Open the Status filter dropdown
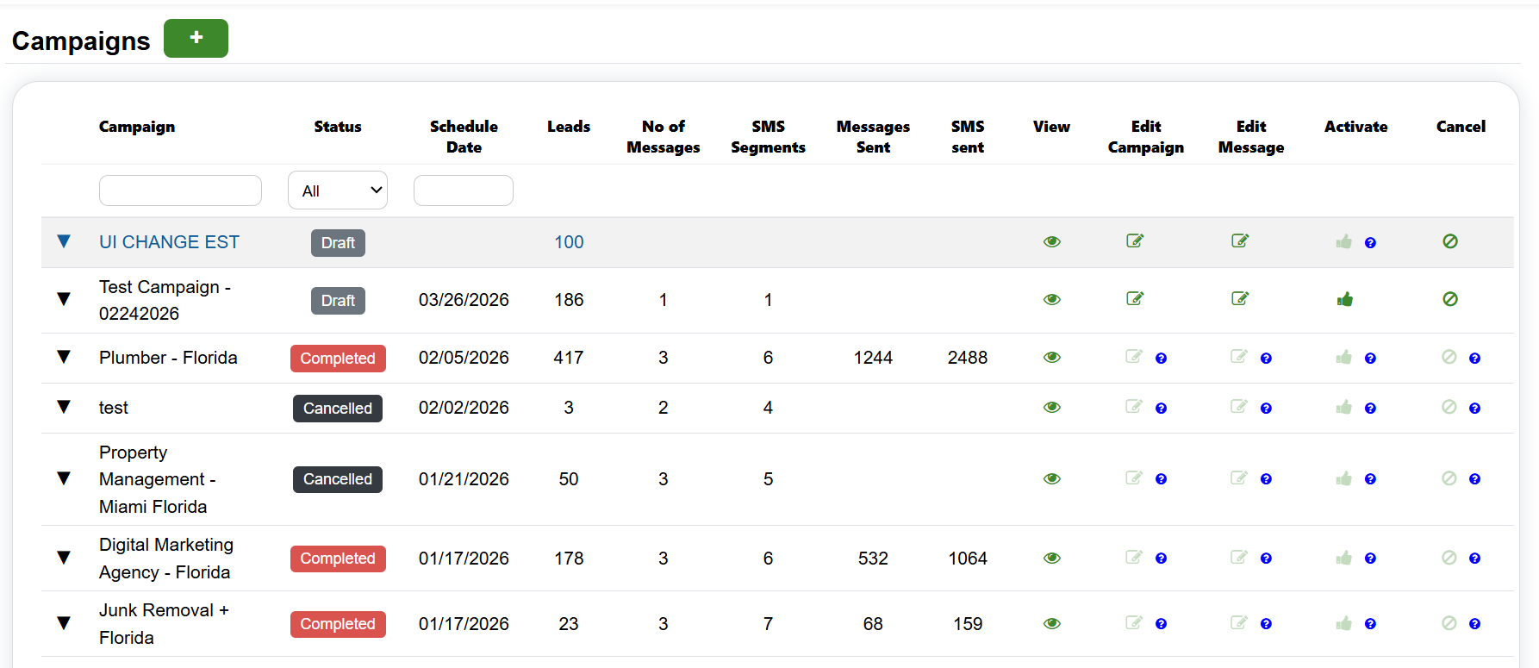 (x=338, y=190)
